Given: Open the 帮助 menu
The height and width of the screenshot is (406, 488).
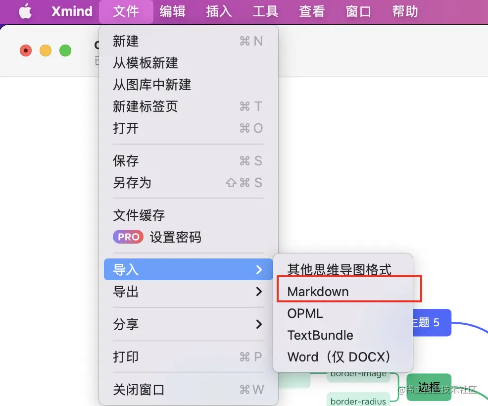Looking at the screenshot, I should (404, 11).
